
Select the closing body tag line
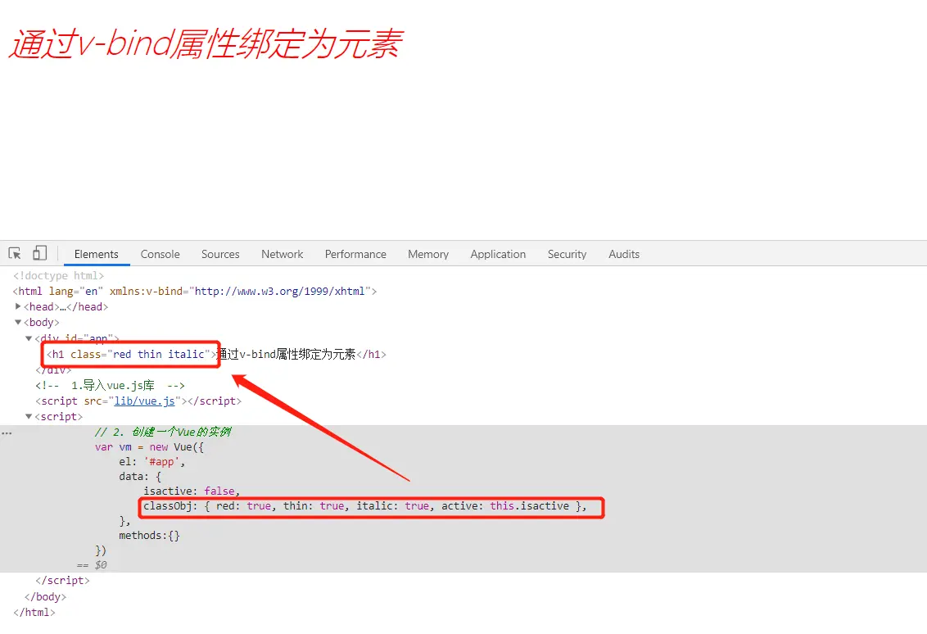(x=45, y=597)
